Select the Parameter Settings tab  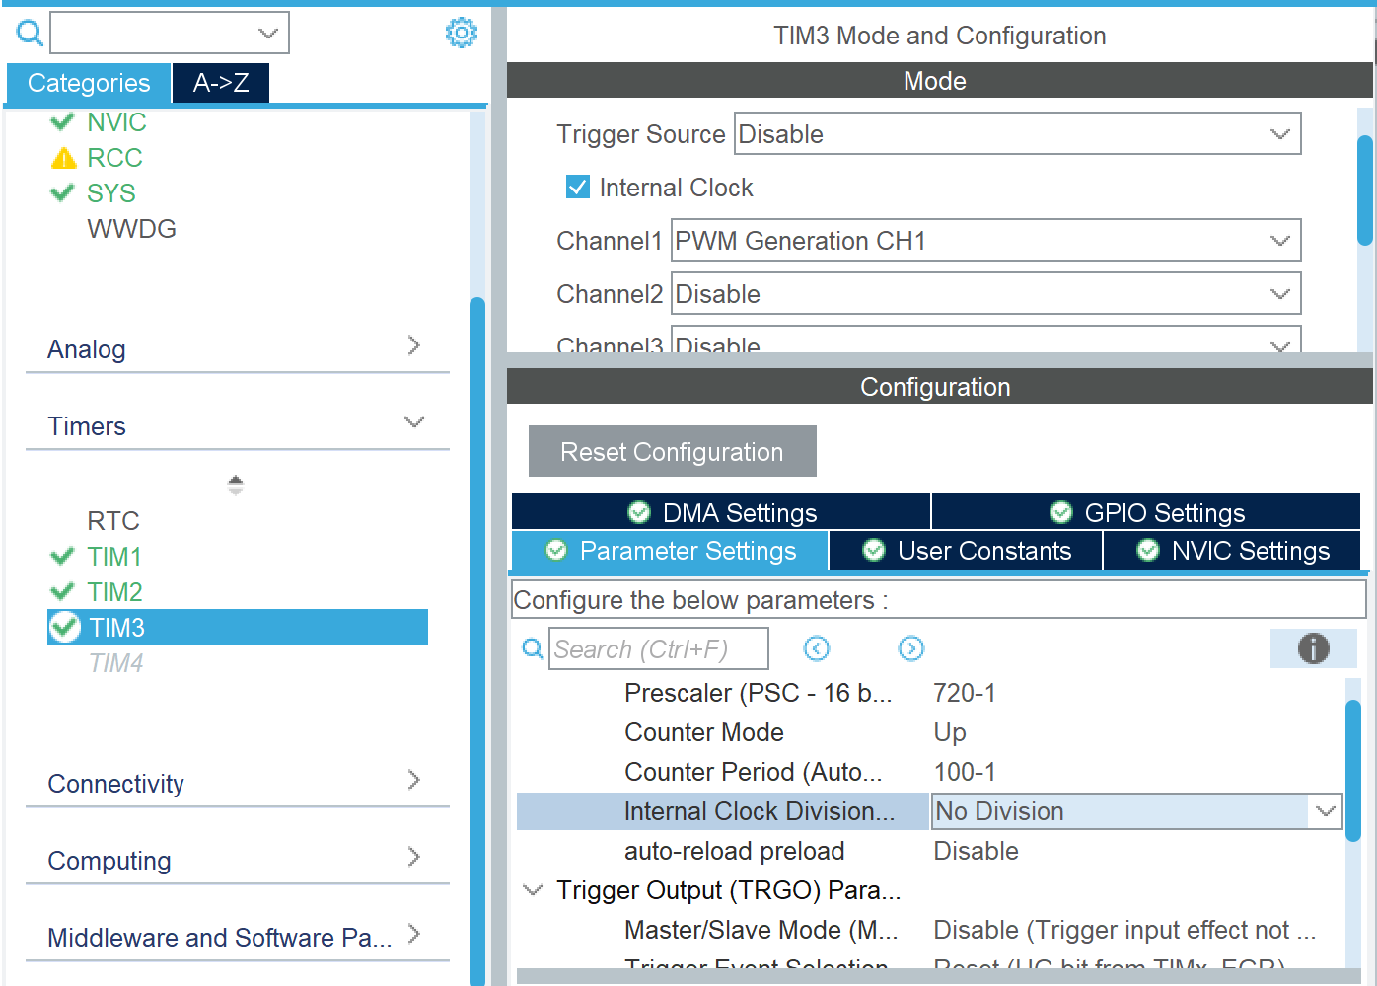coord(670,551)
